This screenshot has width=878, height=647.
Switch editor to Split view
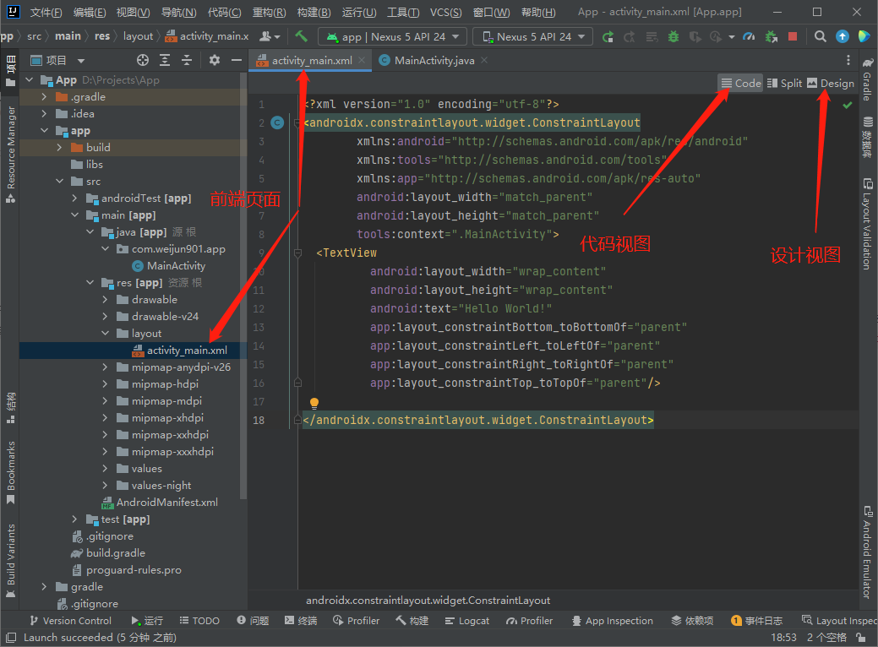coord(784,84)
